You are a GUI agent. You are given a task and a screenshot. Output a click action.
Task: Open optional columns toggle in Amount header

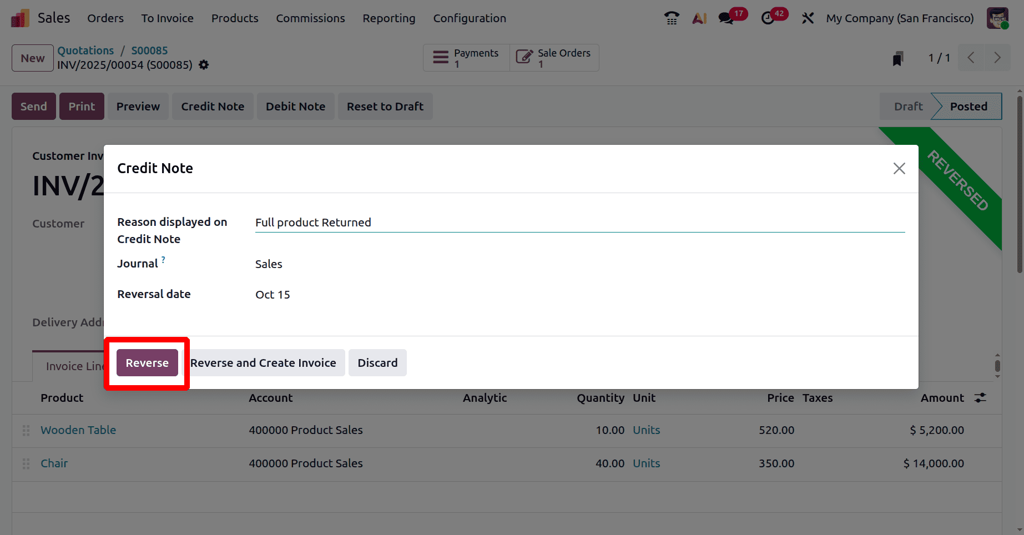click(x=980, y=397)
